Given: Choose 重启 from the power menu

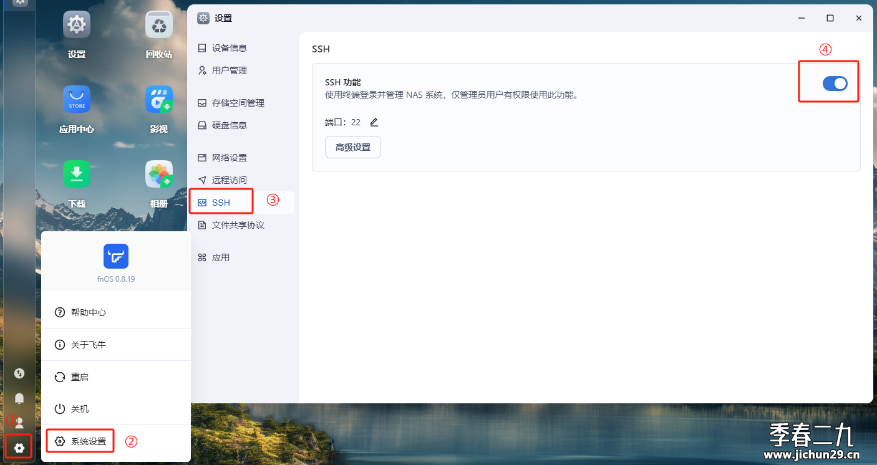Looking at the screenshot, I should click(80, 377).
